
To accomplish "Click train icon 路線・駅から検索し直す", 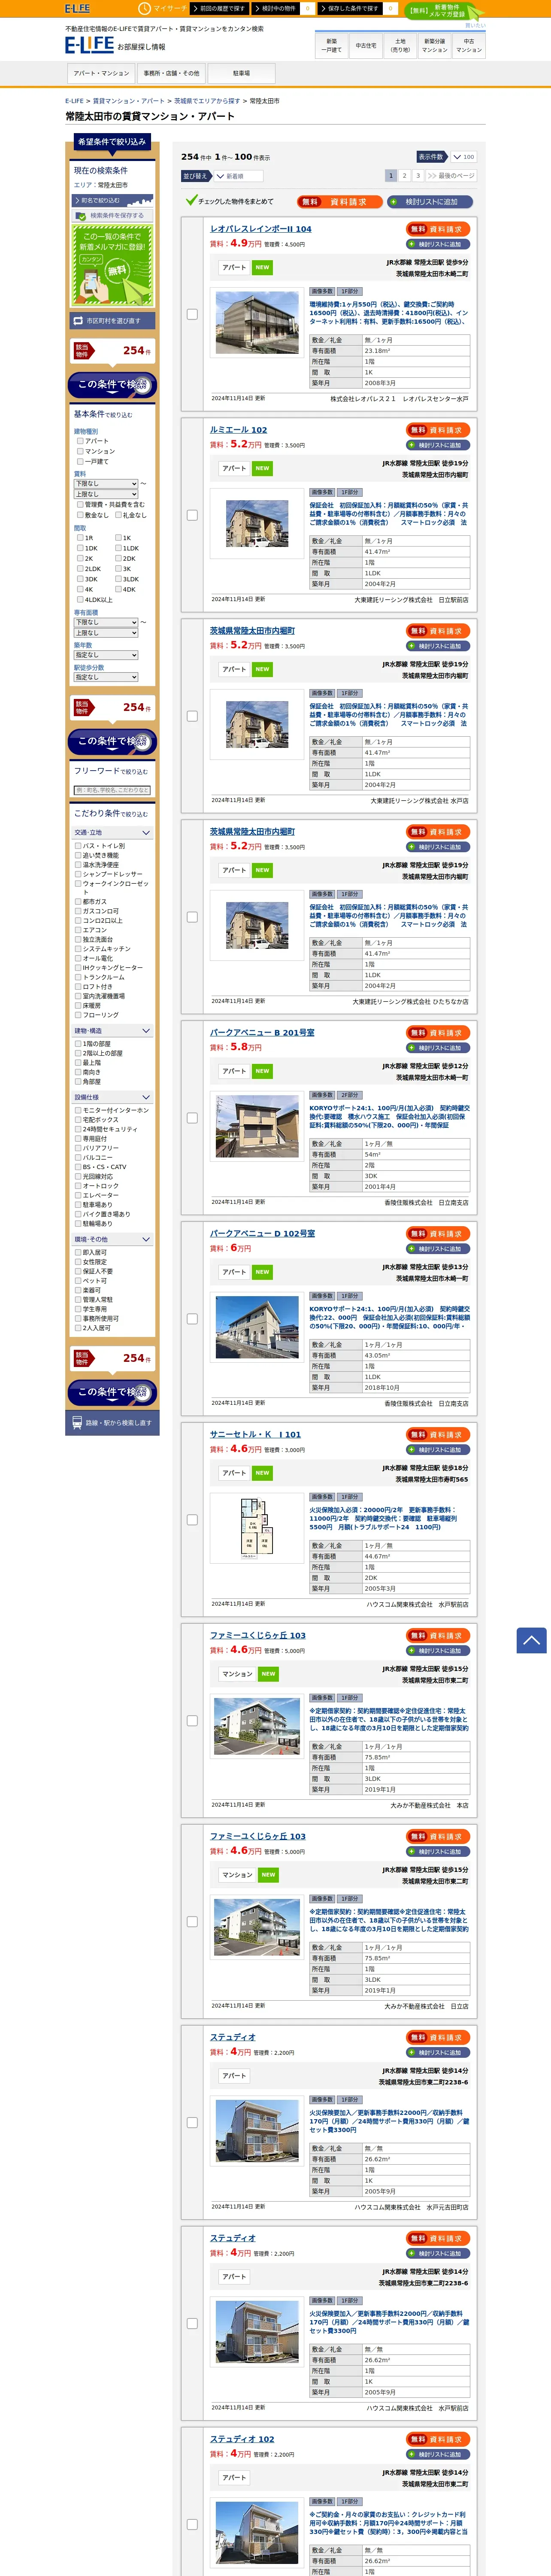I will 77,1422.
